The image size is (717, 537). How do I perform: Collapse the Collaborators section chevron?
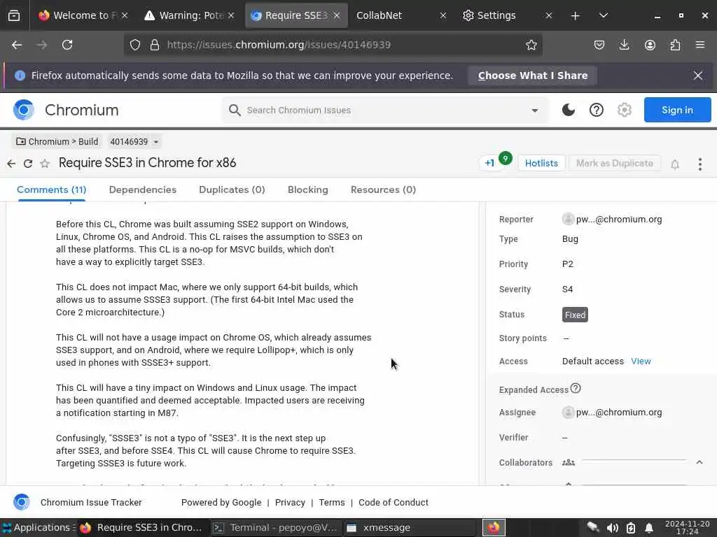699,462
